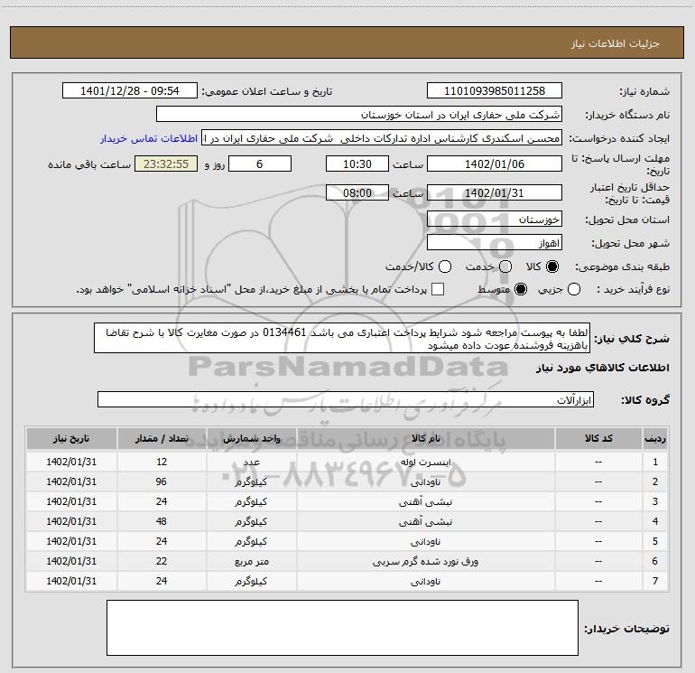Screen dimensions: 695x673
Task: Click the واحد شمارش column header
Action: (251, 438)
